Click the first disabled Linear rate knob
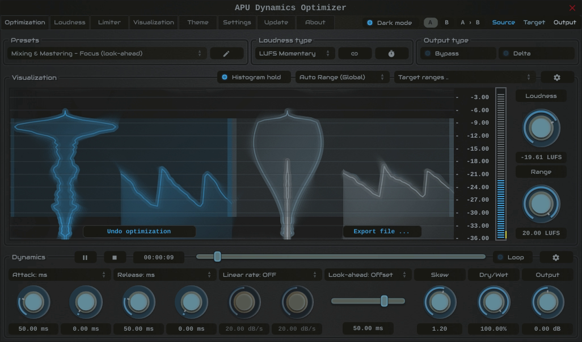582x342 pixels. (x=244, y=302)
